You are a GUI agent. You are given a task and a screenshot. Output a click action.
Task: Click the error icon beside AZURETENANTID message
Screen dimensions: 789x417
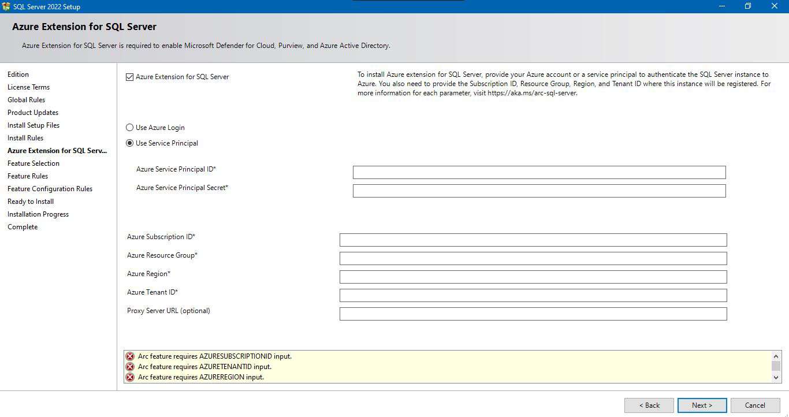click(130, 367)
